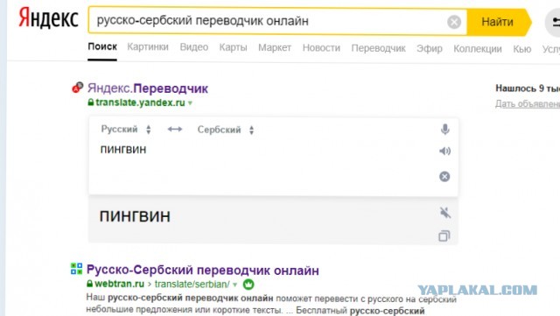Click green badge icon beside webtran URL

tap(248, 284)
